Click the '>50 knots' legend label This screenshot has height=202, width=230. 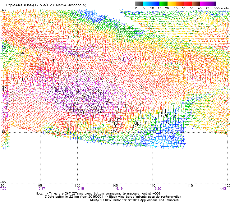(x=221, y=8)
